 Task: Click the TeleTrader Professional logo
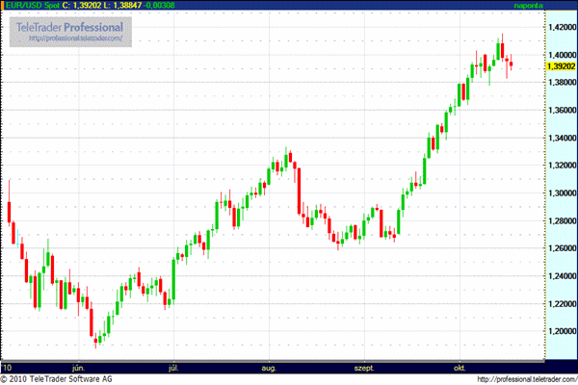pos(69,27)
